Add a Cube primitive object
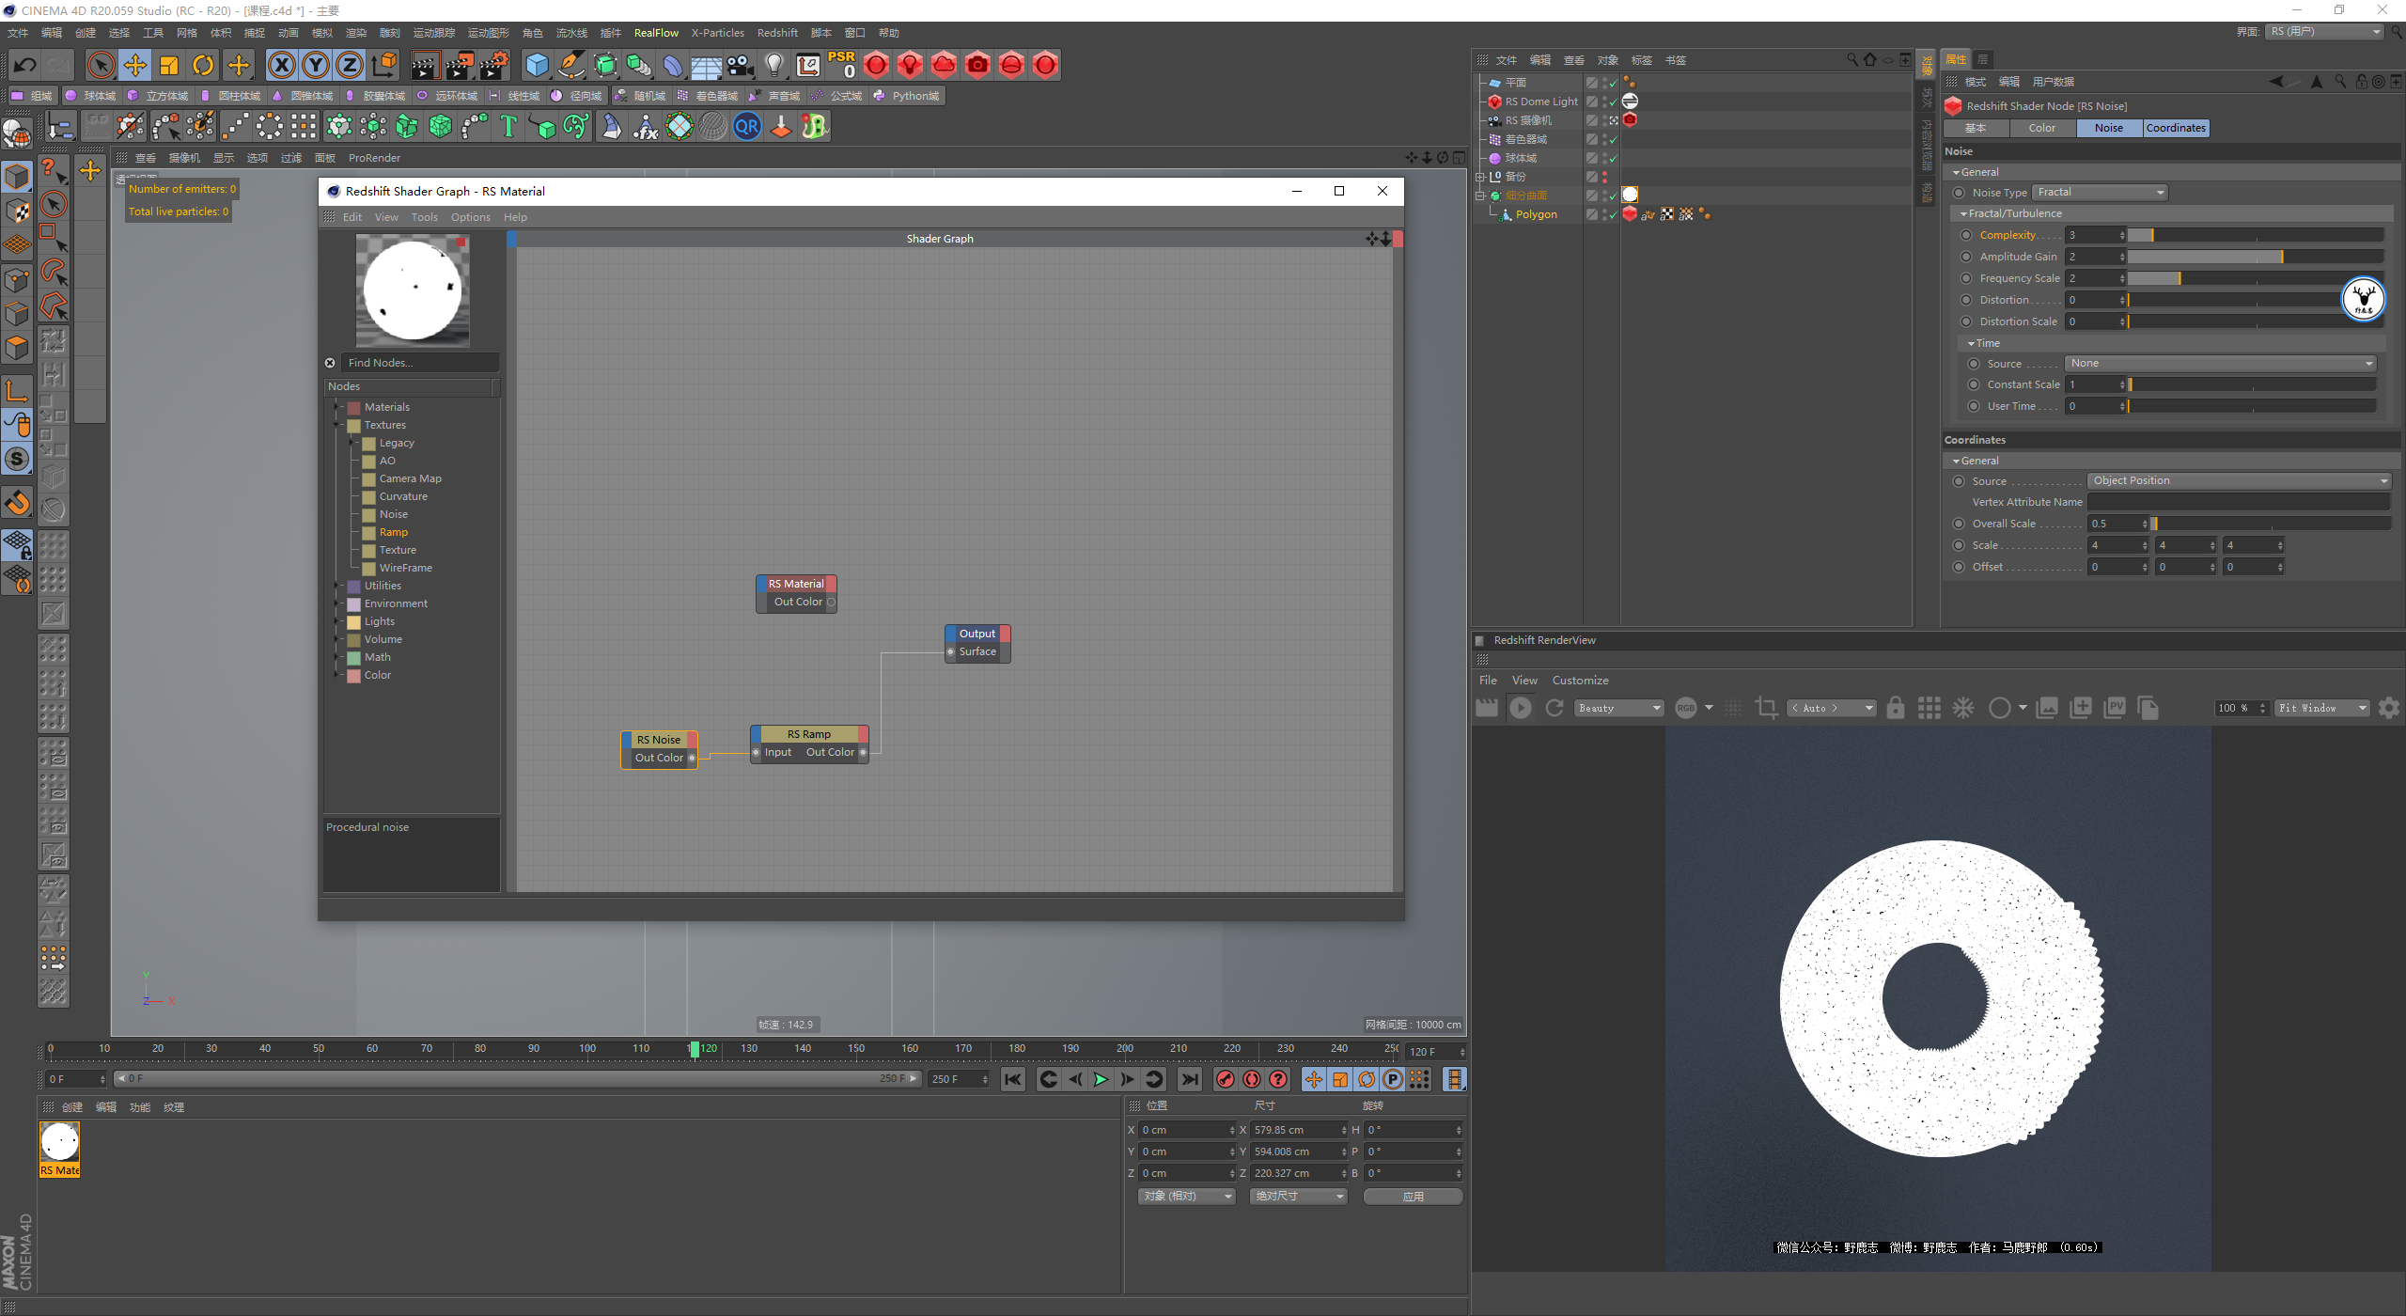The width and height of the screenshot is (2406, 1316). pyautogui.click(x=537, y=65)
